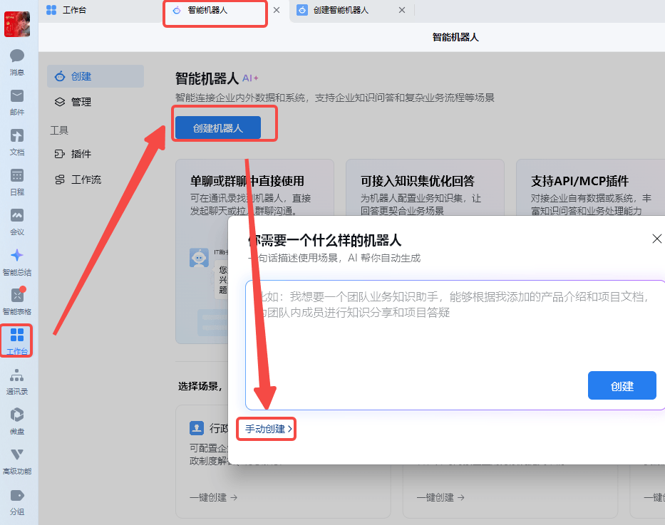Screen dimensions: 665x525
Task: Expand 手动创建 link with chevron
Action: (268, 429)
